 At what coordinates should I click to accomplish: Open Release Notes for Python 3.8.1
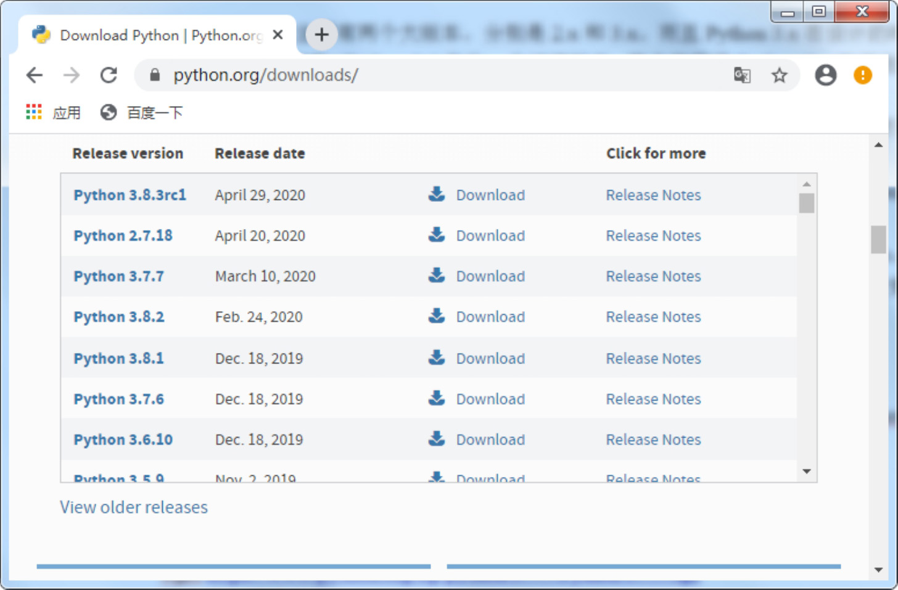tap(653, 359)
